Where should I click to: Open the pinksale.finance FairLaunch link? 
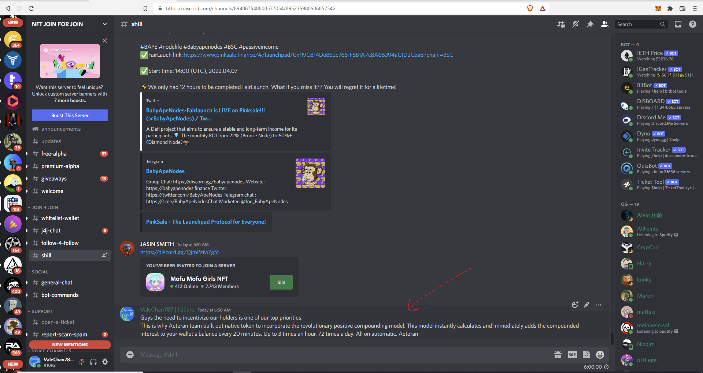(318, 55)
